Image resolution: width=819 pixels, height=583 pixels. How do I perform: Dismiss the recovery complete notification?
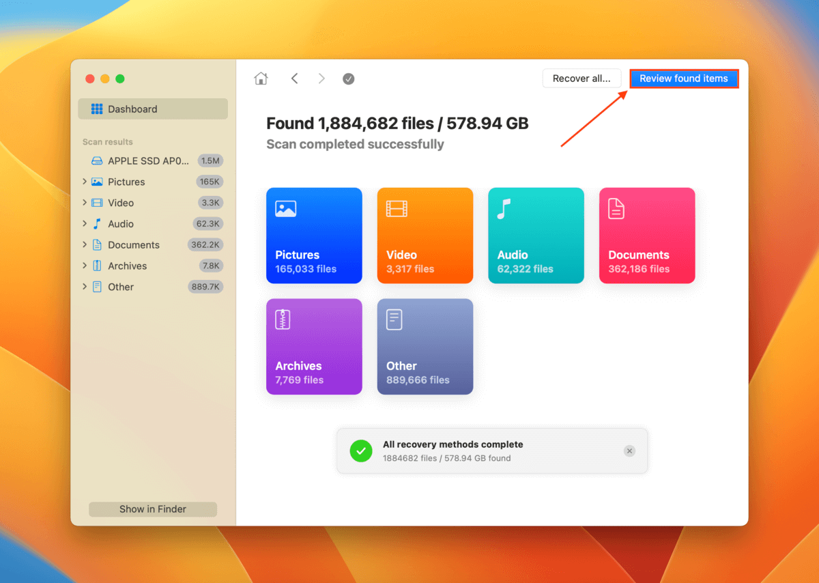[x=629, y=451]
